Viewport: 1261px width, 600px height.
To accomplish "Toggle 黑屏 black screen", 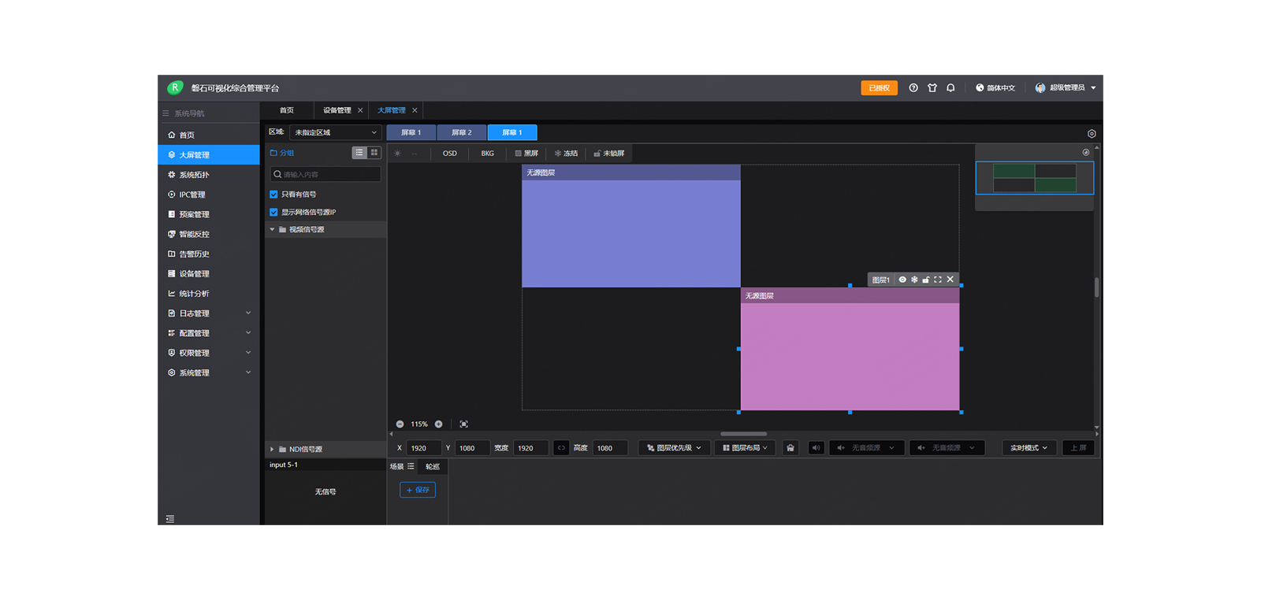I will pos(526,154).
